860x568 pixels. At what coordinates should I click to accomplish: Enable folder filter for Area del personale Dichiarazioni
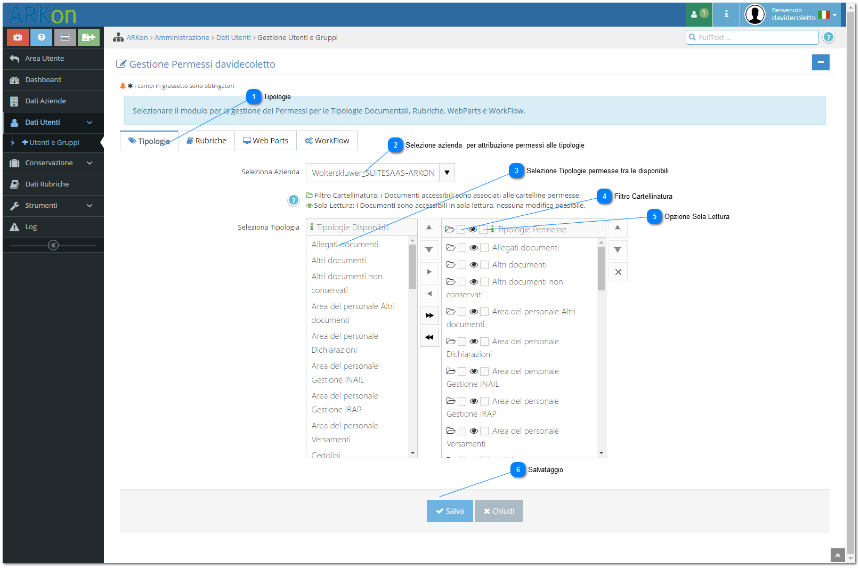[462, 342]
